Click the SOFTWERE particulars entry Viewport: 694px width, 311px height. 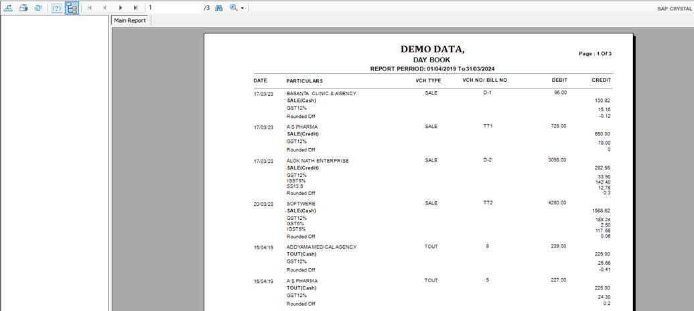301,204
